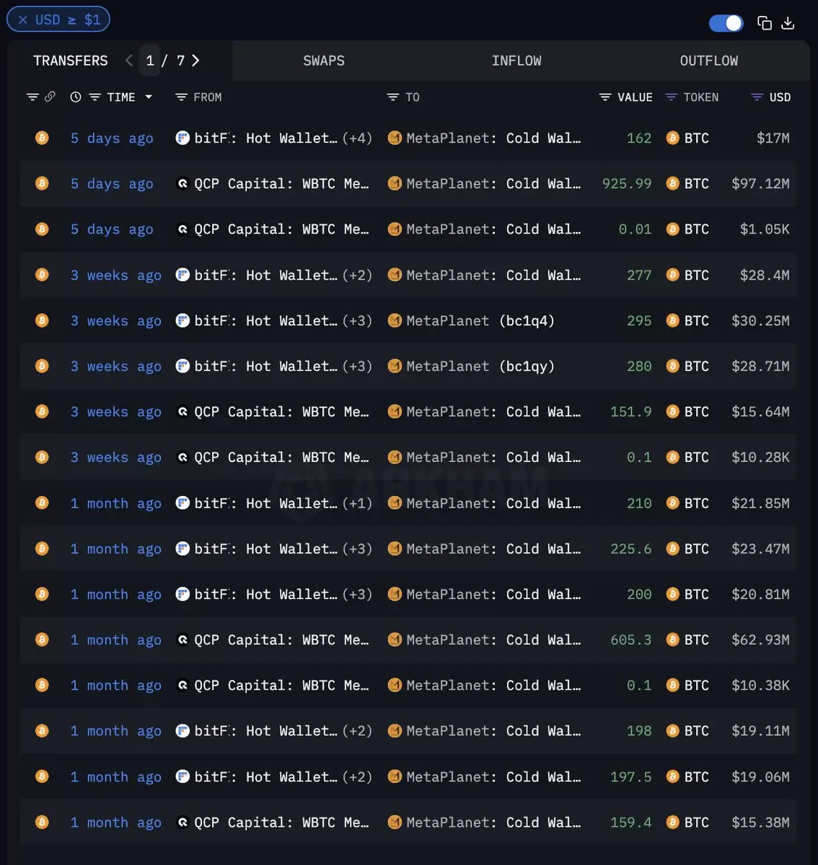
Task: Click the $23.47M USD amount
Action: 760,549
